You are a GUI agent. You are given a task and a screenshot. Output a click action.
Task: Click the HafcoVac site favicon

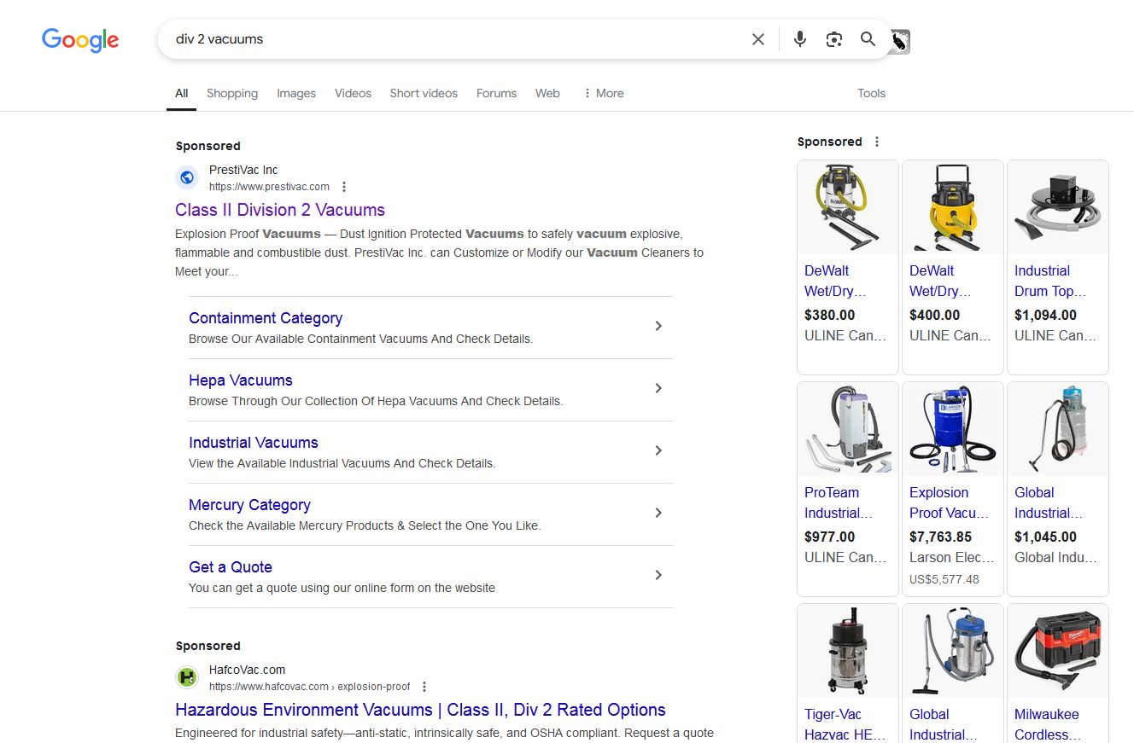(187, 677)
